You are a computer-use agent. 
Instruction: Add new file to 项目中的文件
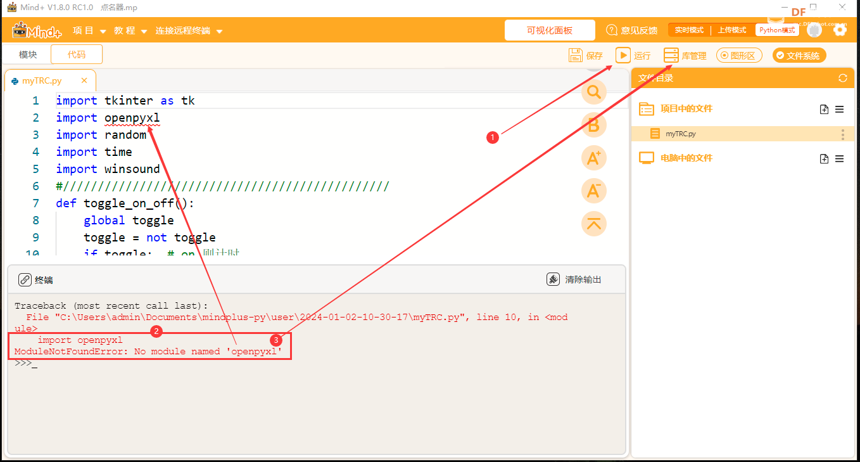(824, 110)
